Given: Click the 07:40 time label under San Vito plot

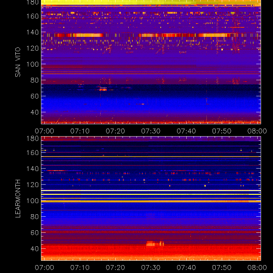Looking at the screenshot, I should (186, 131).
